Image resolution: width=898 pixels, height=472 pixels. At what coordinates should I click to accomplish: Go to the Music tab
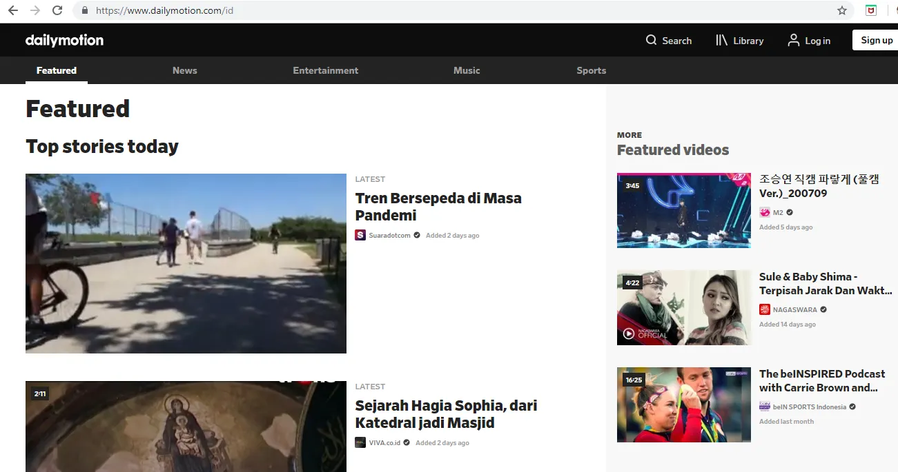(467, 70)
